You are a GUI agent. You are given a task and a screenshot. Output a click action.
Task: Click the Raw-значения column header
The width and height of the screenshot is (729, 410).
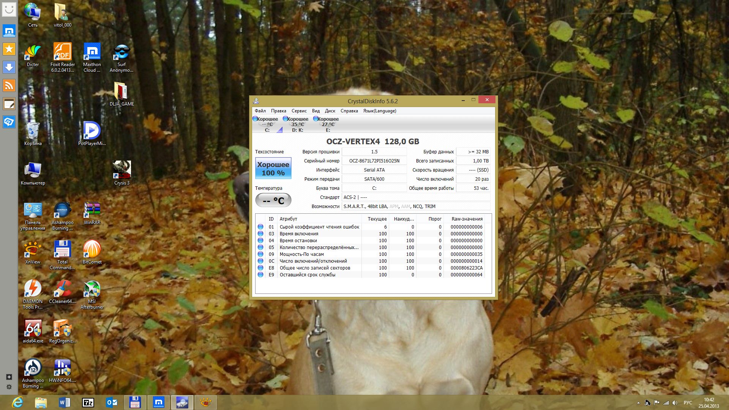[467, 219]
